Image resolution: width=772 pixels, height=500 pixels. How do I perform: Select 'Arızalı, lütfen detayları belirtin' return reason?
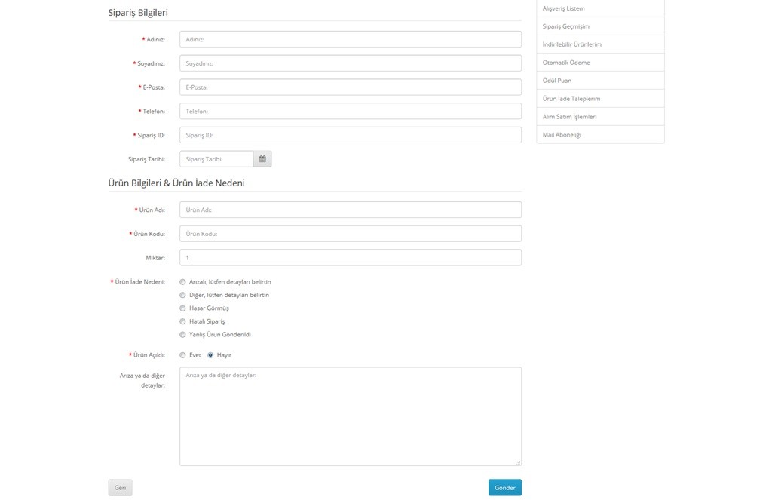tap(182, 282)
